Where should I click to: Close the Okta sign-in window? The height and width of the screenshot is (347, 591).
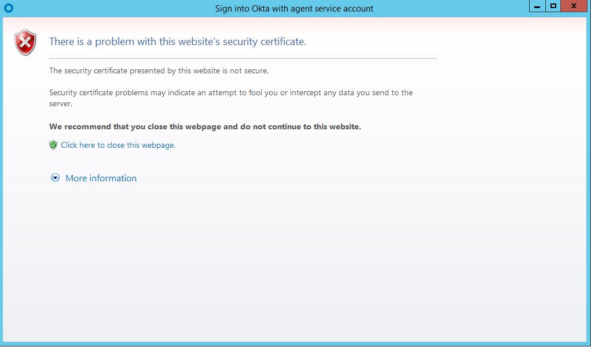click(573, 6)
